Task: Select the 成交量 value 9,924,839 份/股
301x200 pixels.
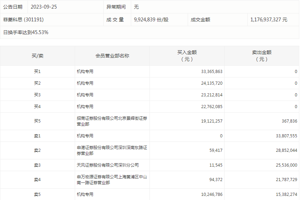Action: click(151, 20)
